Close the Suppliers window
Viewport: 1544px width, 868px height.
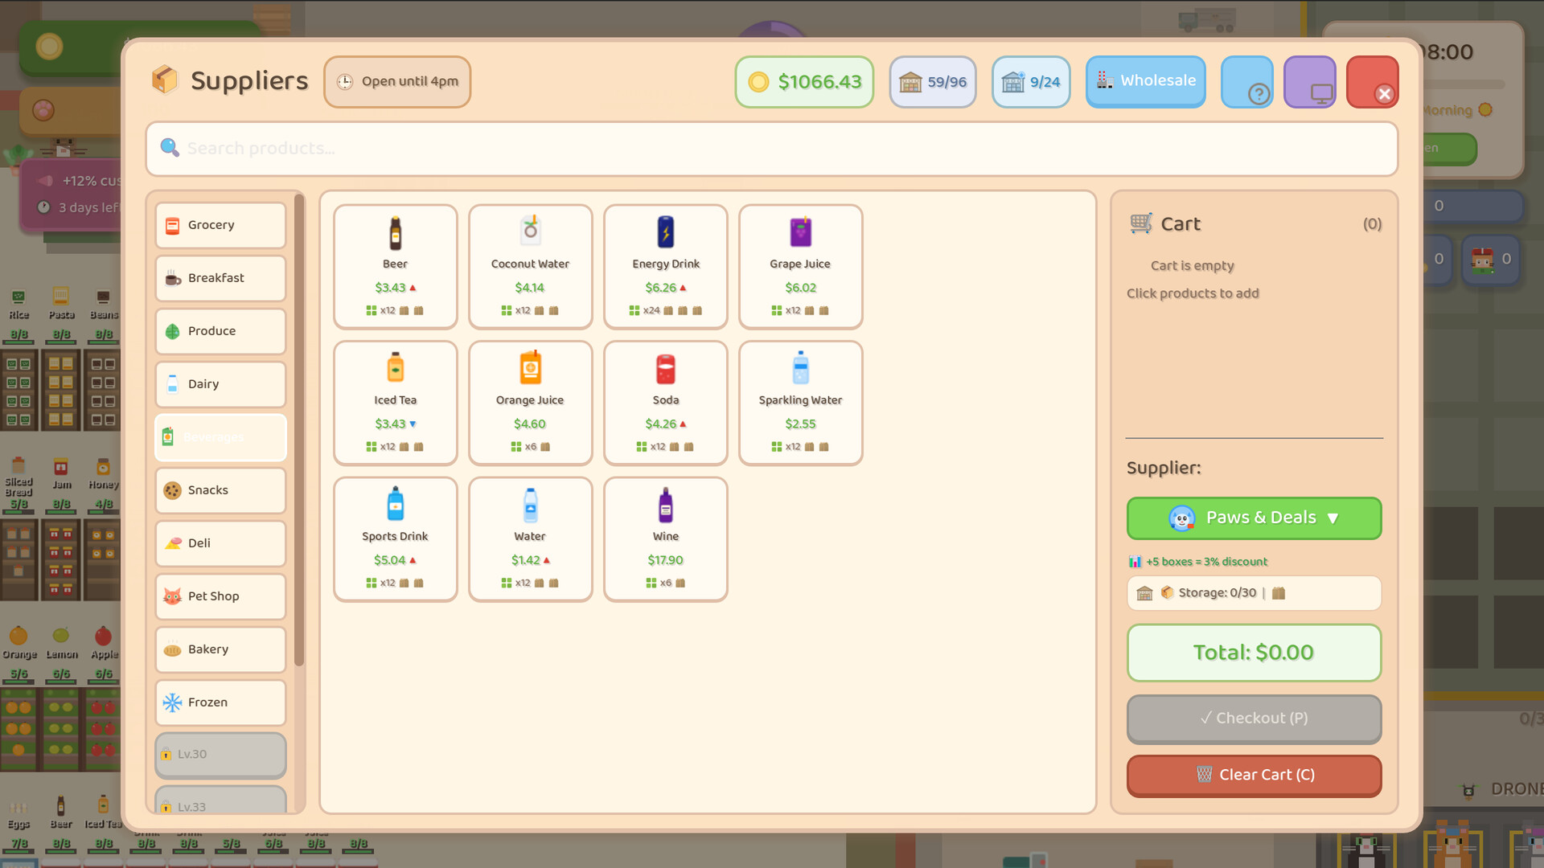pyautogui.click(x=1372, y=82)
